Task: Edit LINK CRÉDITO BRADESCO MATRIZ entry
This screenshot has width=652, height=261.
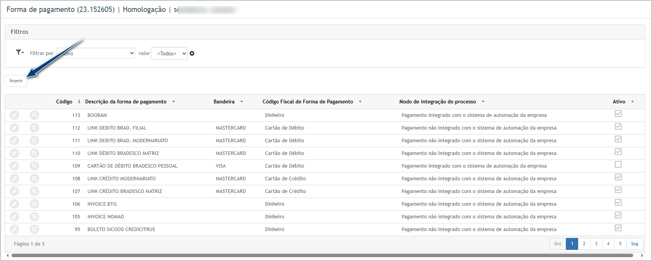Action: pos(14,191)
